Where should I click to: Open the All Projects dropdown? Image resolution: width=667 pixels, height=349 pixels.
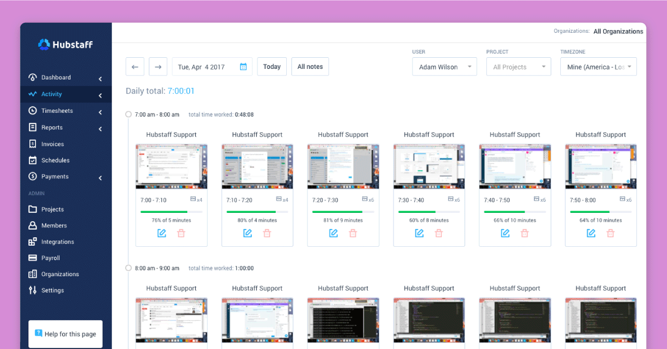tap(519, 67)
